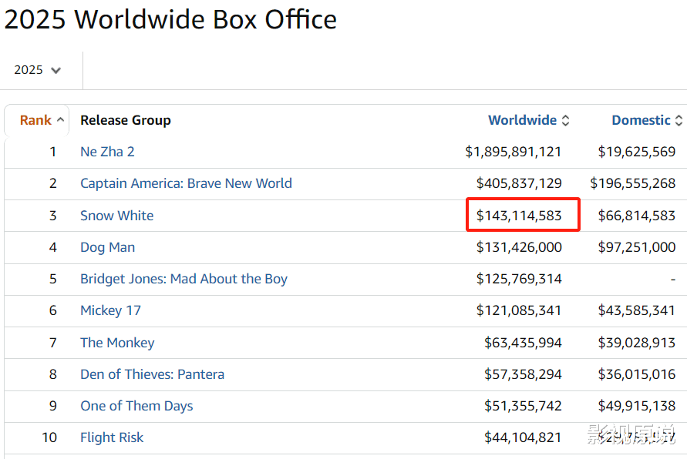
Task: Open the Flight Risk link
Action: coord(112,437)
